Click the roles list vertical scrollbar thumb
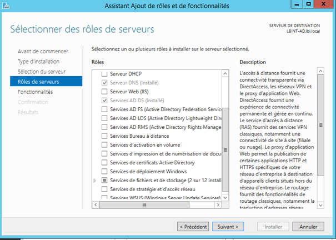 [x=225, y=150]
